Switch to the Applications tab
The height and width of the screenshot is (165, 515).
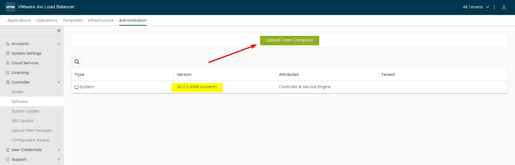(x=19, y=20)
